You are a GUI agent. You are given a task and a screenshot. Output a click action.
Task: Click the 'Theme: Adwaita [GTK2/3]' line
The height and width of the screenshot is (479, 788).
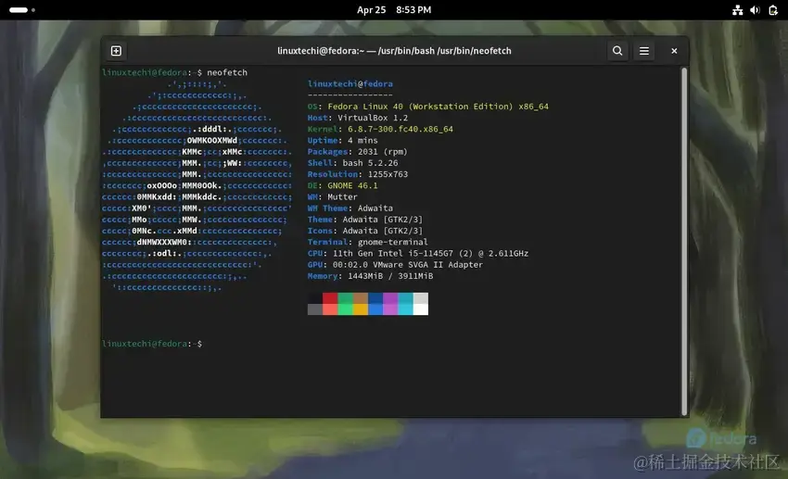pos(365,220)
